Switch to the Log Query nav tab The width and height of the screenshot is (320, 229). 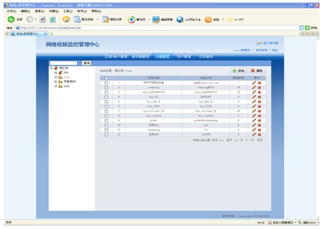pyautogui.click(x=206, y=57)
